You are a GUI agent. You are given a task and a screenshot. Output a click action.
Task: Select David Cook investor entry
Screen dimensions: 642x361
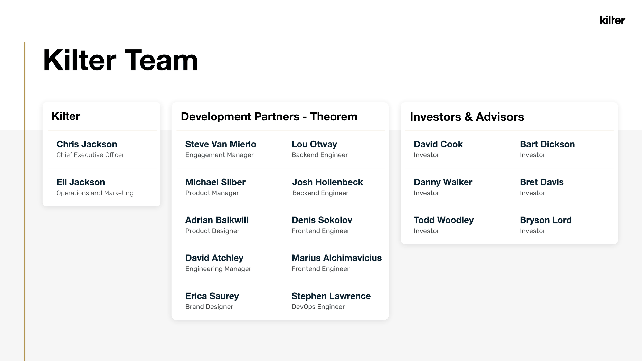pos(438,149)
